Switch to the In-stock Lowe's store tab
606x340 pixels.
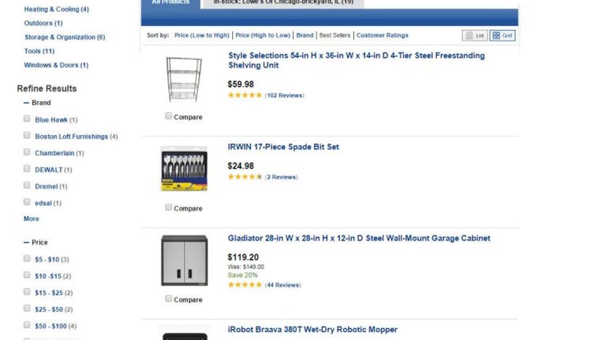283,3
